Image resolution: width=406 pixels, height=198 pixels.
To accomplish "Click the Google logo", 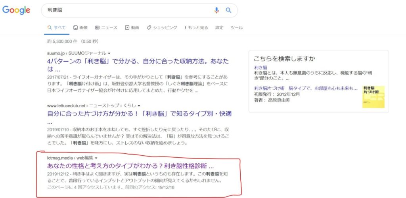I will click(x=16, y=10).
